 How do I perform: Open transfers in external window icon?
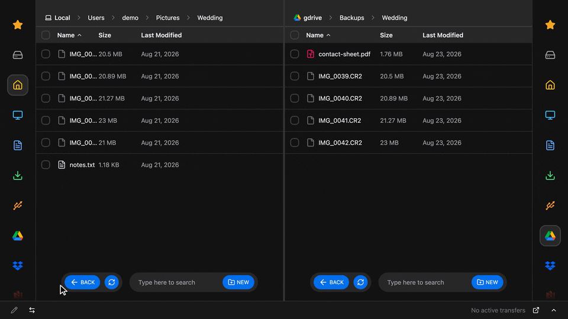pyautogui.click(x=536, y=310)
